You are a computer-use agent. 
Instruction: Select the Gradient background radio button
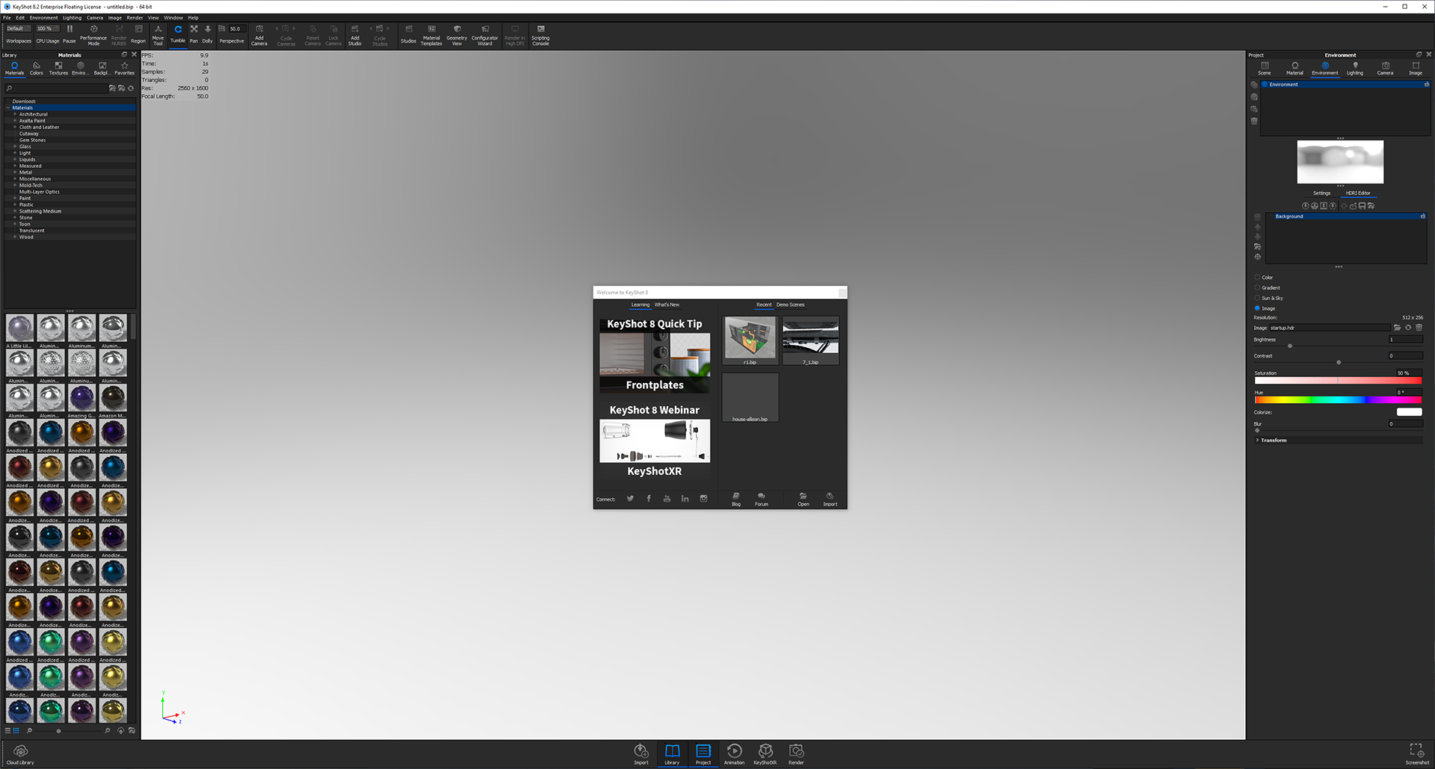click(1257, 287)
